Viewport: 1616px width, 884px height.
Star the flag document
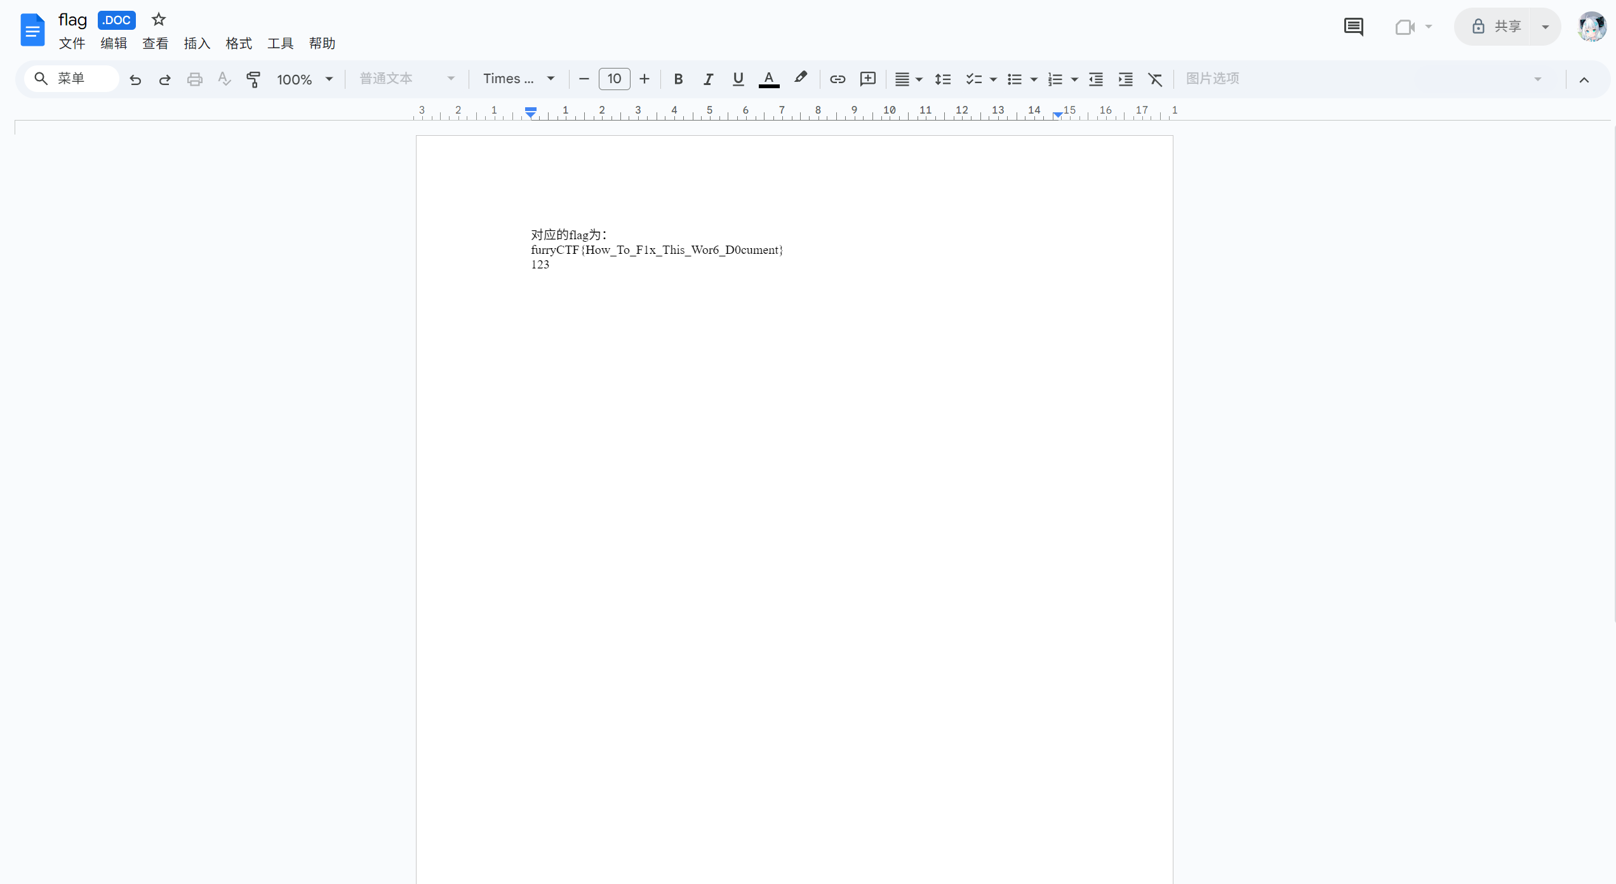[x=157, y=20]
